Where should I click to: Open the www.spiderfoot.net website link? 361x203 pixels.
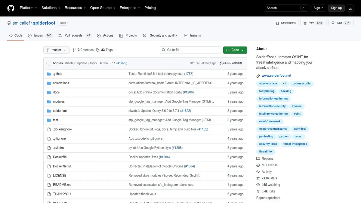[x=276, y=76]
